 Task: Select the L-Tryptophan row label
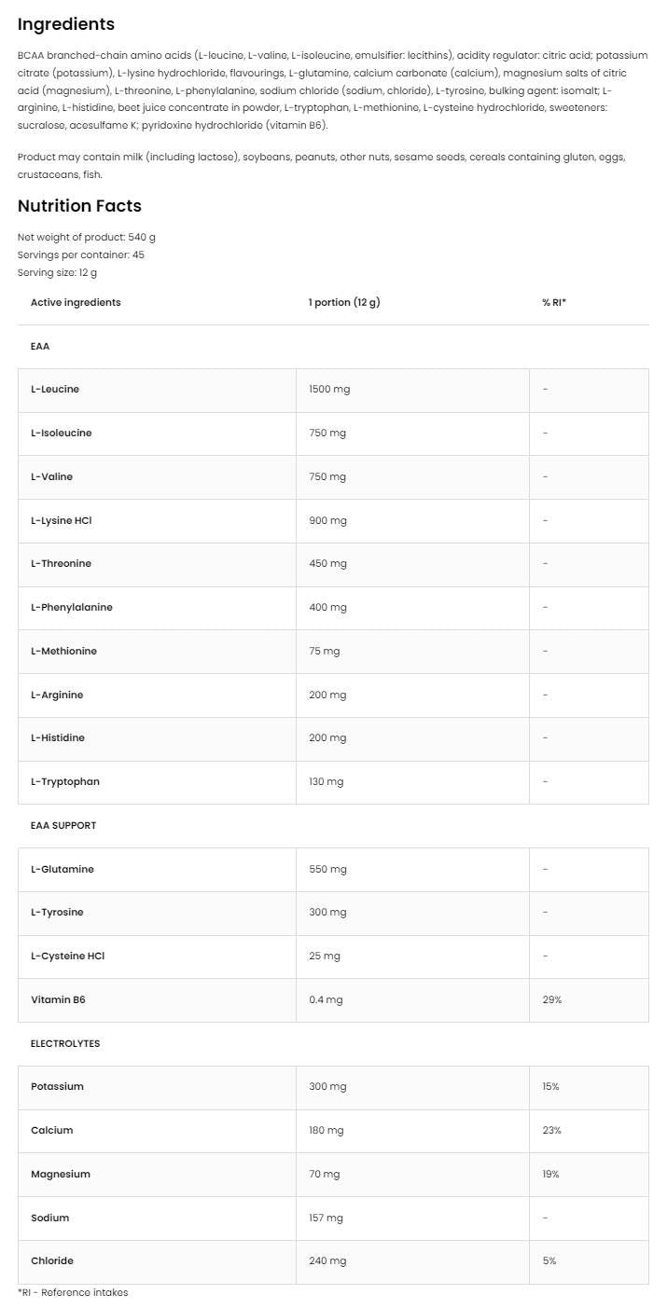[65, 781]
